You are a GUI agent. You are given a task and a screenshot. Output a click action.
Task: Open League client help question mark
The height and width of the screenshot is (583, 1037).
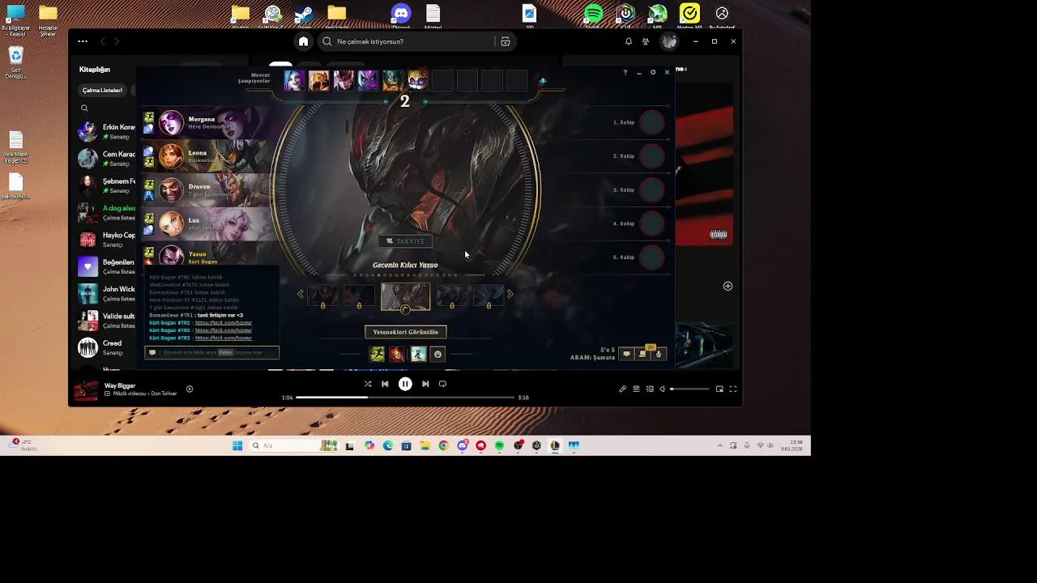tap(625, 73)
